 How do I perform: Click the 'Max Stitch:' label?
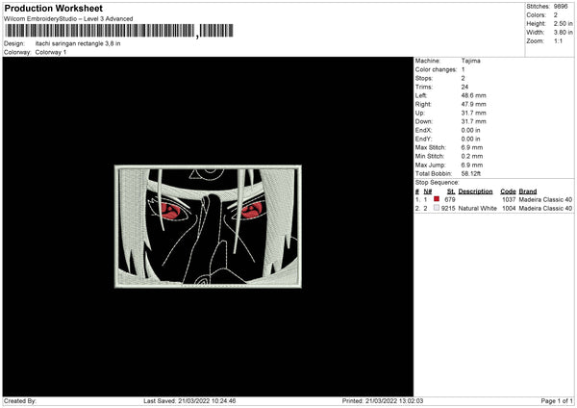point(430,147)
